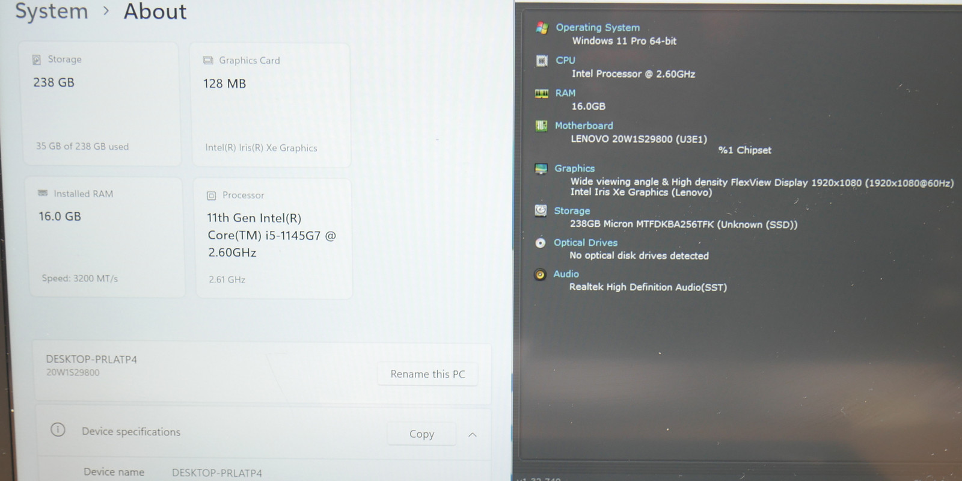This screenshot has height=481, width=962.
Task: Open the Graphics Card 128 MB card
Action: tap(271, 105)
